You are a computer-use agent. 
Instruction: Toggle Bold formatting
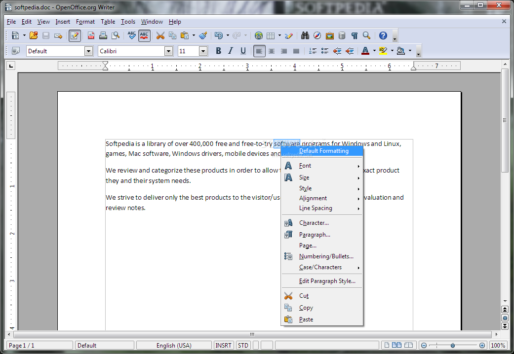click(x=218, y=51)
